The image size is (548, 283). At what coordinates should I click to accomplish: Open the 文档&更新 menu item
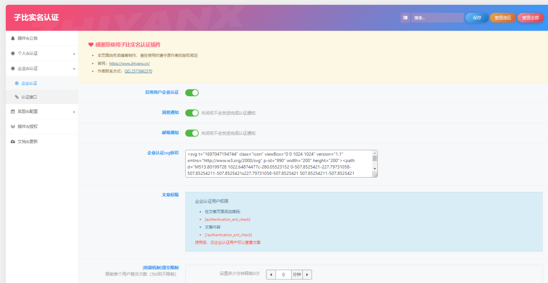42,141
